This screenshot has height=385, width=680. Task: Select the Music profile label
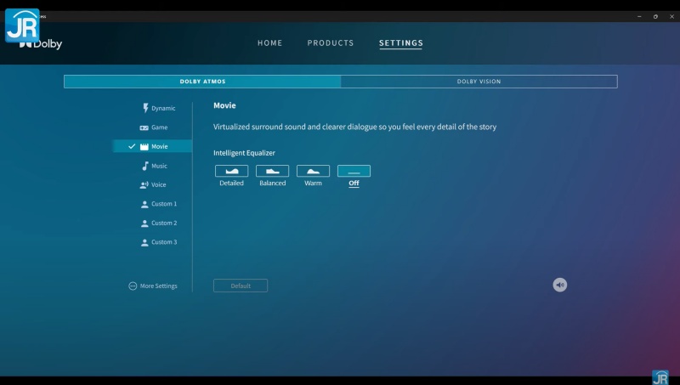pos(159,166)
